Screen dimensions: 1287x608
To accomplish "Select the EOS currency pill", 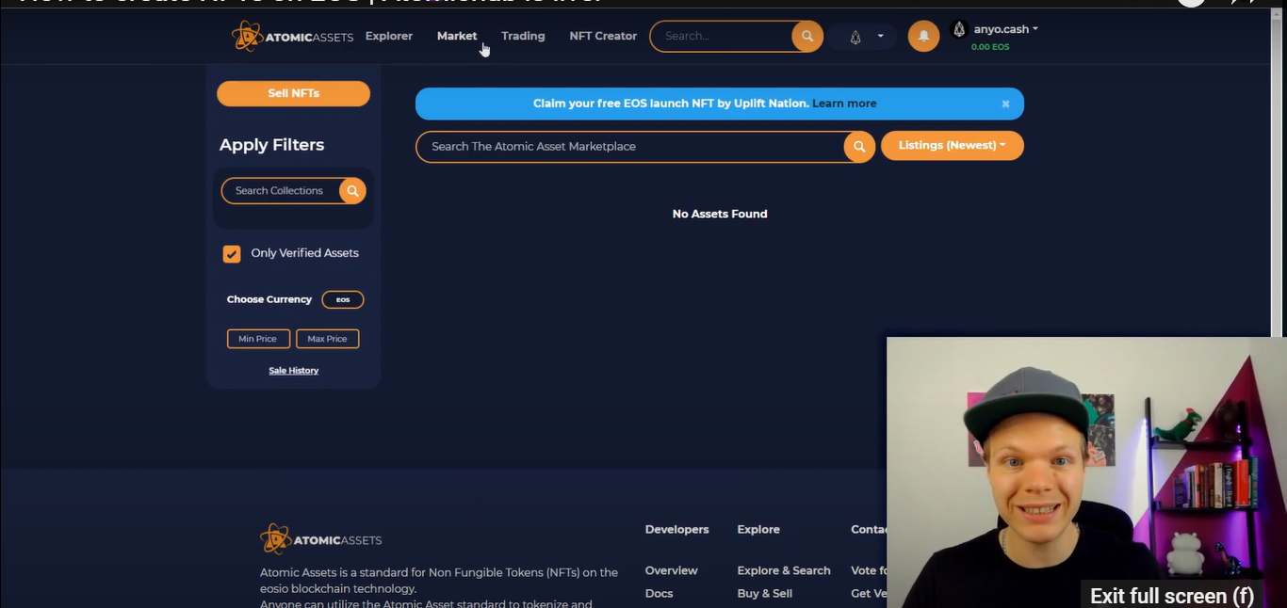I will click(x=343, y=299).
